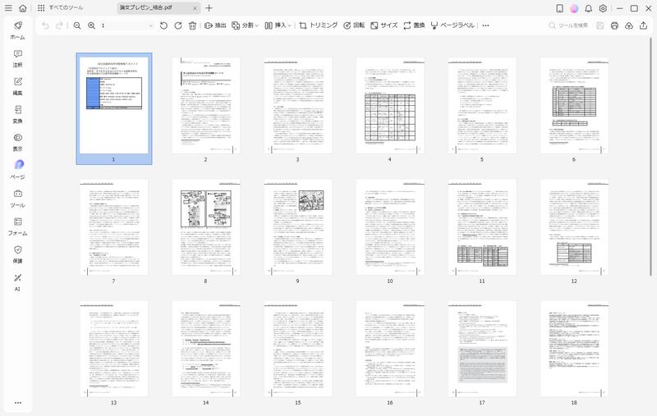Click the vertical scrollbar on right
The width and height of the screenshot is (657, 416).
(x=650, y=157)
